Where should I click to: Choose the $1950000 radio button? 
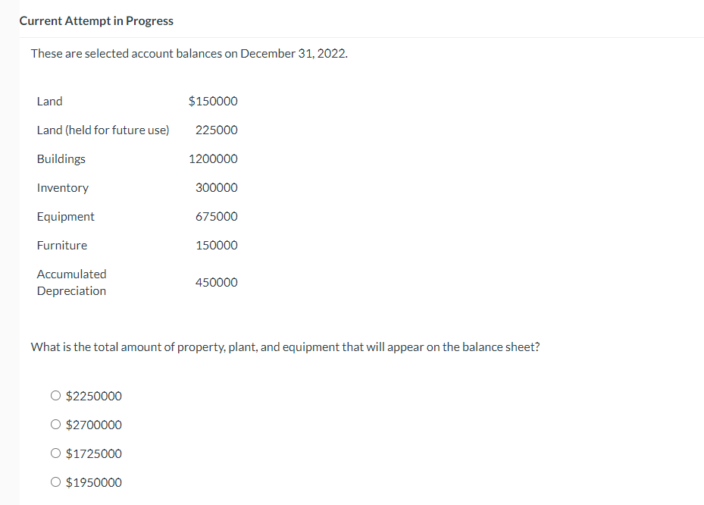coord(55,481)
